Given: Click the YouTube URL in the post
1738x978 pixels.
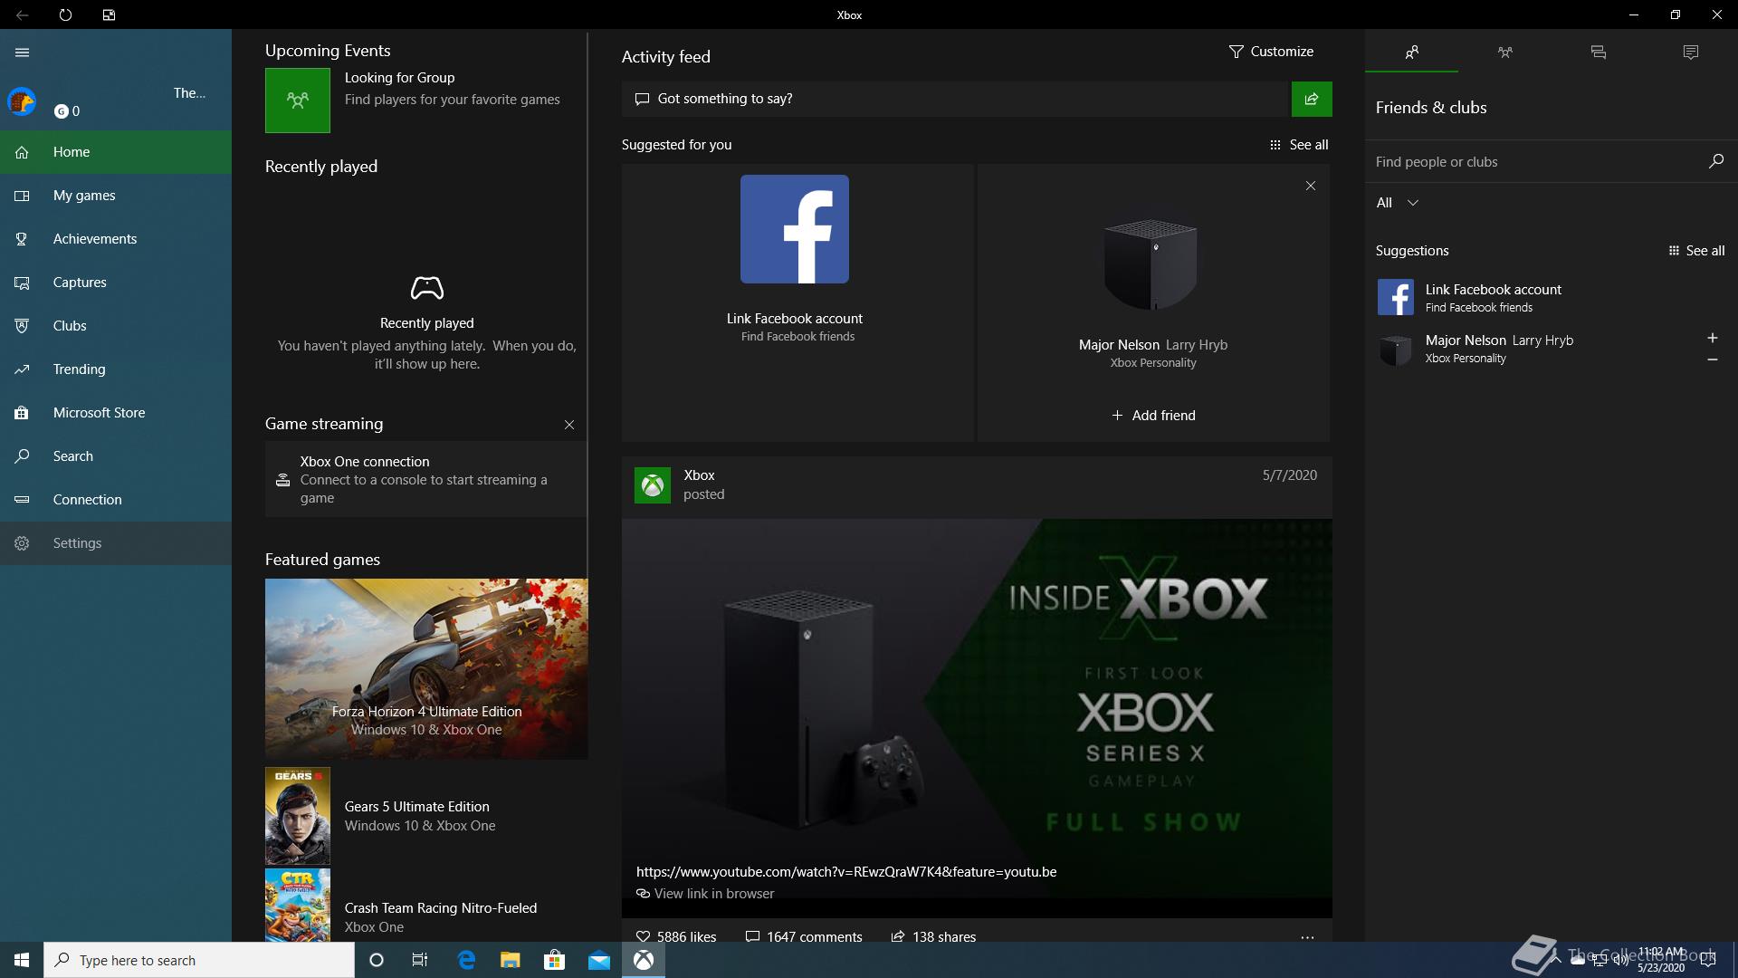Looking at the screenshot, I should (x=846, y=872).
